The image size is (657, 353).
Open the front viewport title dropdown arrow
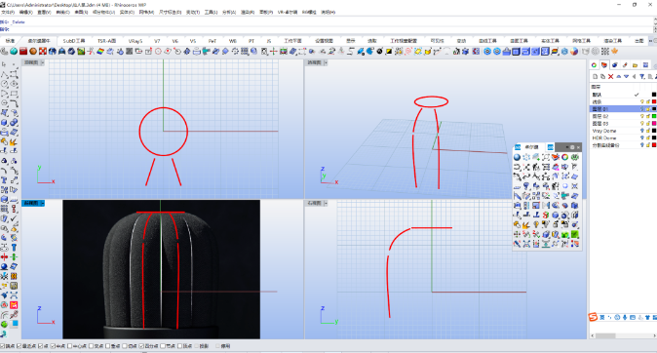[x=42, y=203]
